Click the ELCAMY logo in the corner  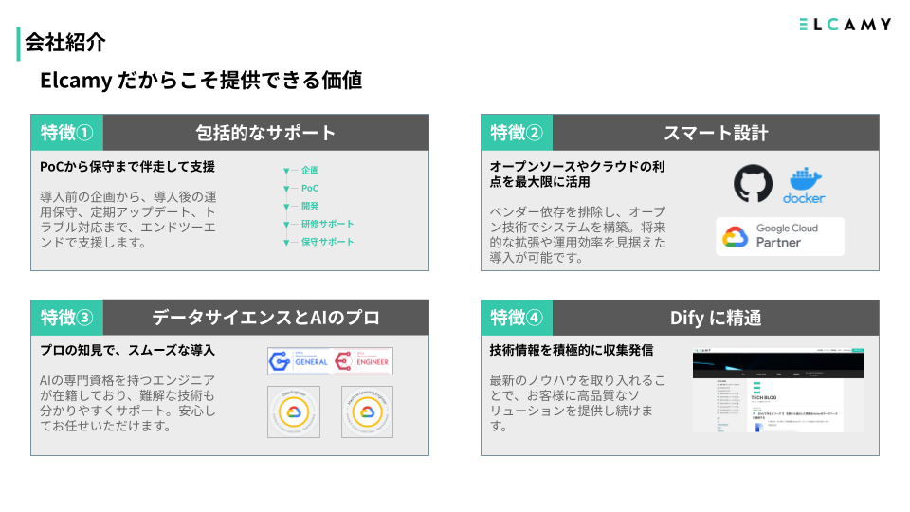845,25
